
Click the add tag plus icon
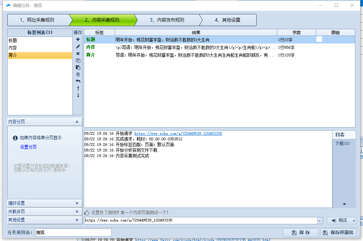(78, 39)
